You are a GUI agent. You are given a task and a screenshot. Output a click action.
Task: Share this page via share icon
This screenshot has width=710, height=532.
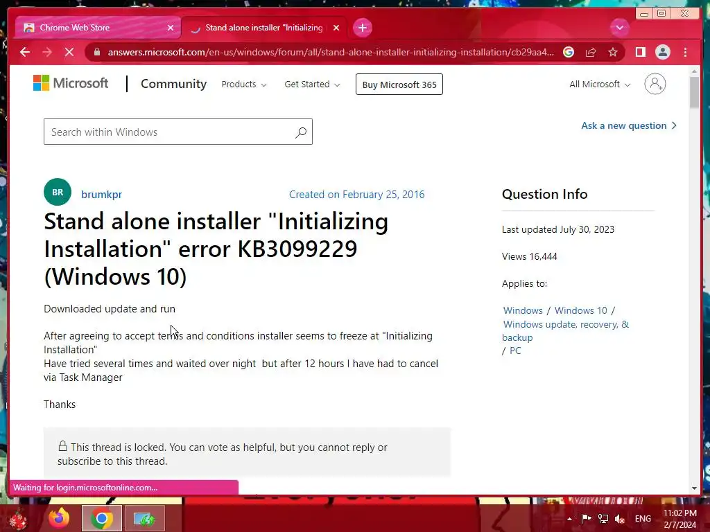(591, 52)
